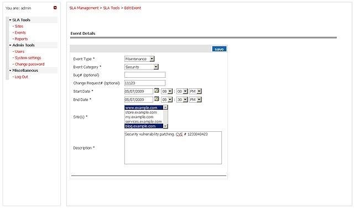This screenshot has width=354, height=208.
Task: Click SLA Tools breadcrumb link
Action: pyautogui.click(x=111, y=8)
